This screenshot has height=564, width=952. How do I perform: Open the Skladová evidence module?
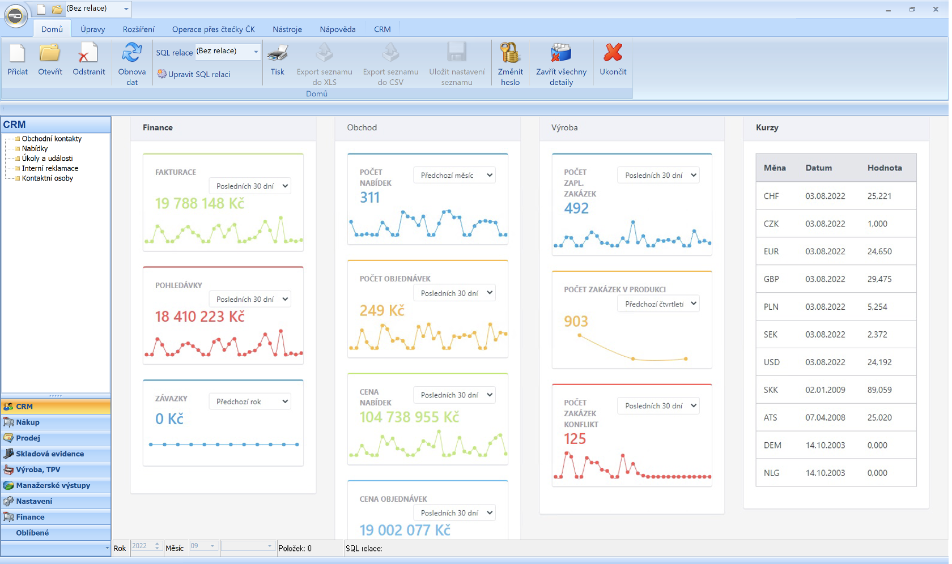(x=50, y=454)
